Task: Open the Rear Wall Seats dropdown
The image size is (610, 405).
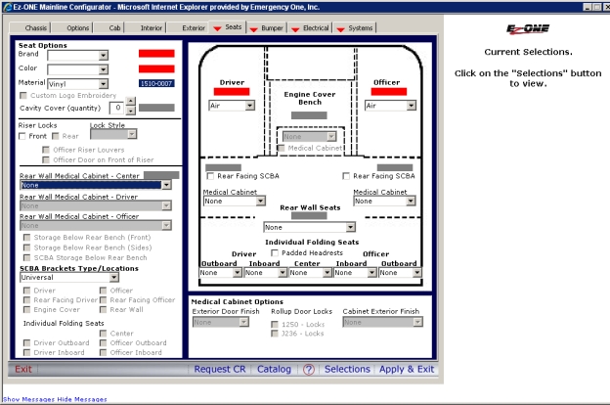Action: [309, 227]
